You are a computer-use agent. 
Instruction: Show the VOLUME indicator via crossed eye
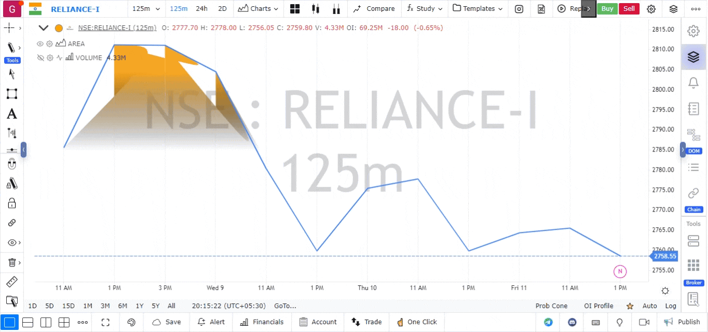(40, 58)
